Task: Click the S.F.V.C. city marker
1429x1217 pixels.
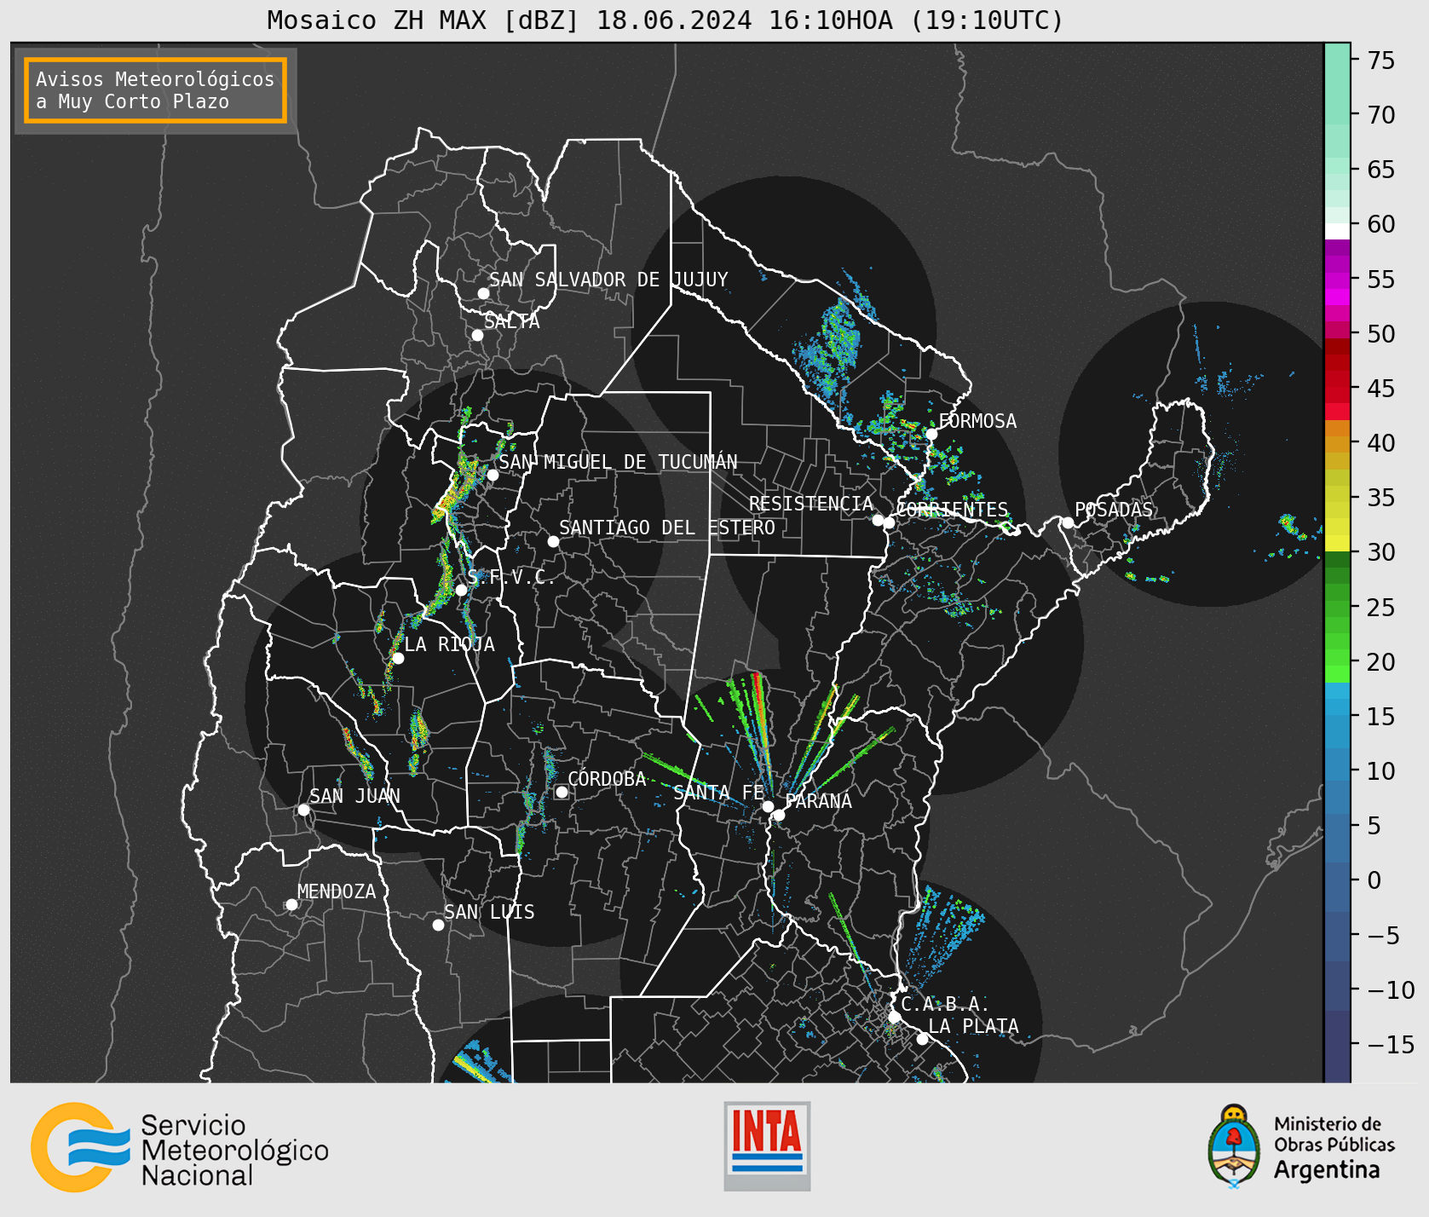Action: 461,590
